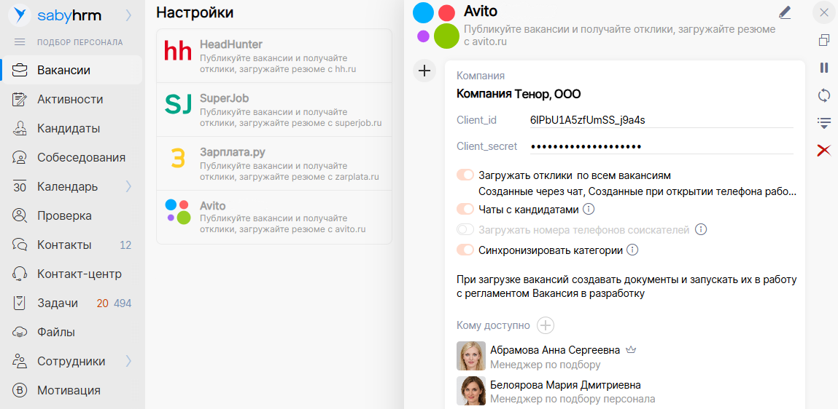838x409 pixels.
Task: Add a user next to Кому доступно
Action: click(x=546, y=325)
